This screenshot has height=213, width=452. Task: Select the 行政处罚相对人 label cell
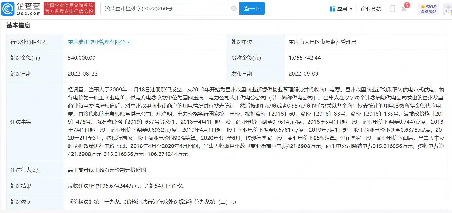click(x=35, y=42)
